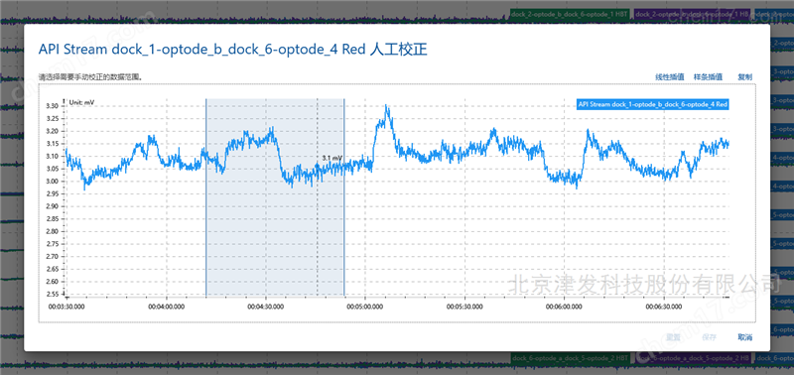Click the 3.1 mV data point marker
Screen dimensions: 794x375
pos(318,165)
